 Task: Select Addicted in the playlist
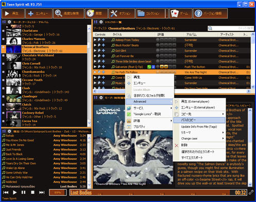(44, 182)
